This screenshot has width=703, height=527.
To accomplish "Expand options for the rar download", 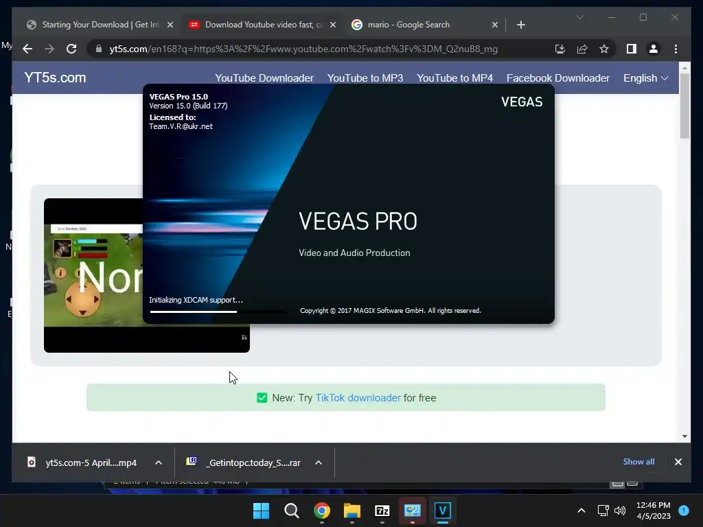I will click(319, 462).
